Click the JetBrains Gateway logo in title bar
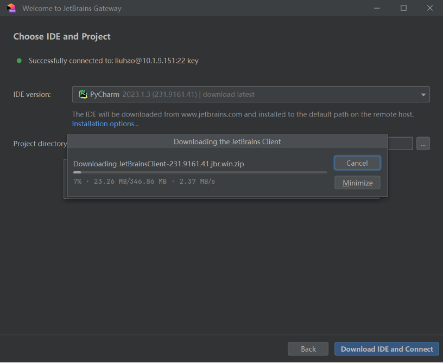 pos(11,8)
